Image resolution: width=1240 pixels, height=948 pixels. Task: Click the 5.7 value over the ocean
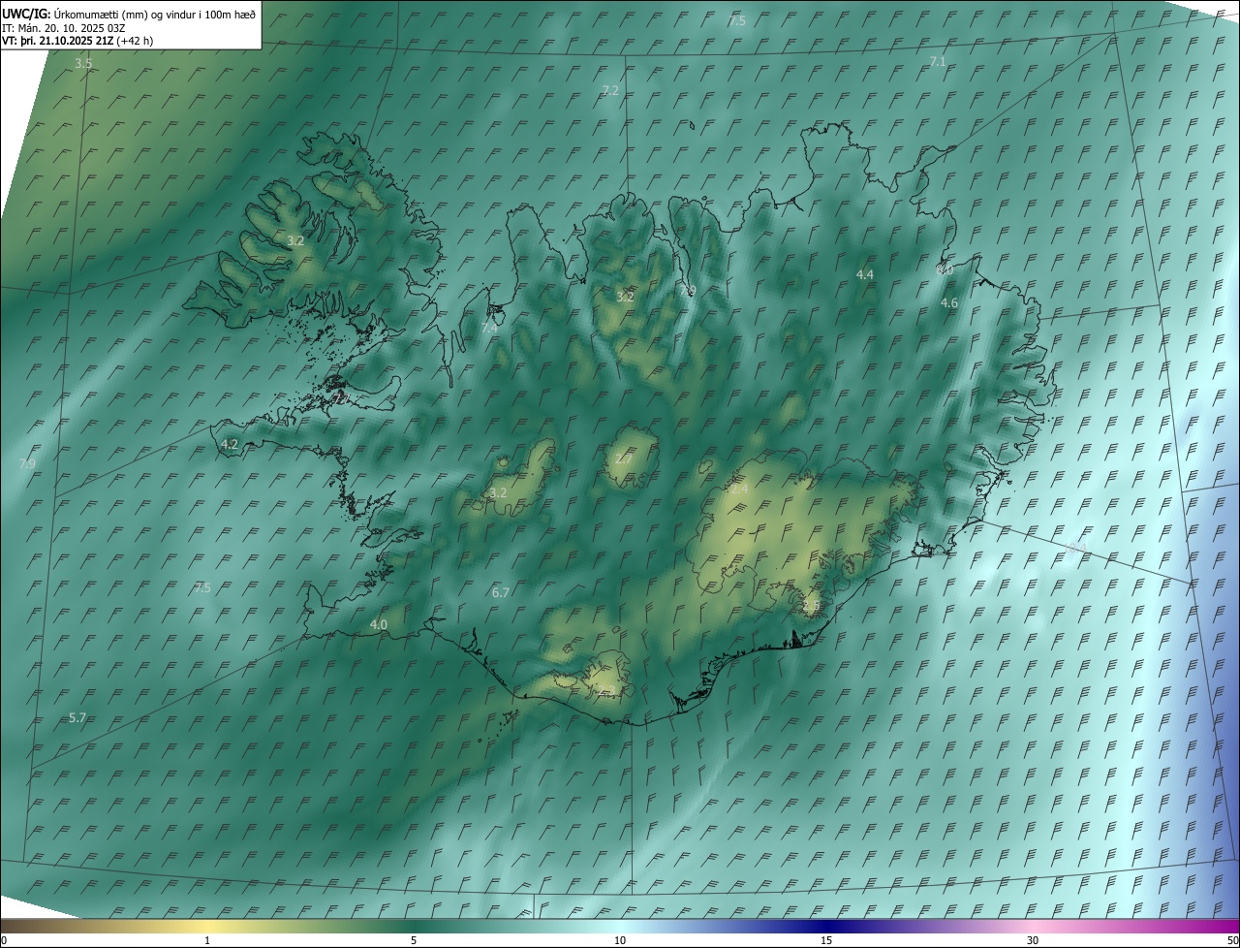point(77,717)
